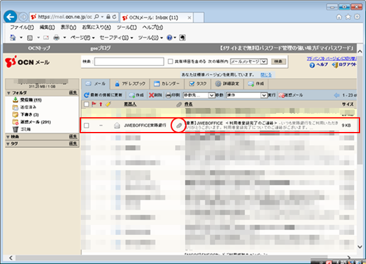Switch to the カレンダー tab
Screen dimensions: 366x264
166,84
